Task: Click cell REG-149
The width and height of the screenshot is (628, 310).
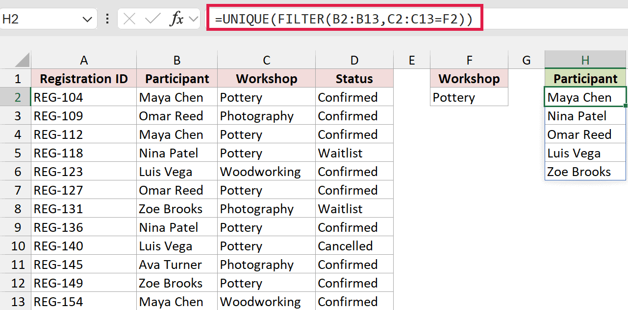Action: tap(84, 283)
